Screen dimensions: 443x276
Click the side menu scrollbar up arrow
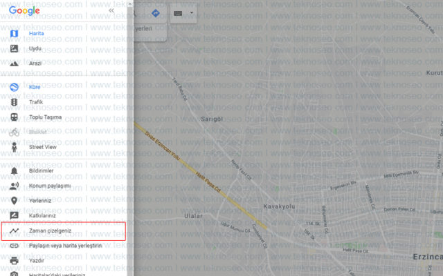(129, 3)
